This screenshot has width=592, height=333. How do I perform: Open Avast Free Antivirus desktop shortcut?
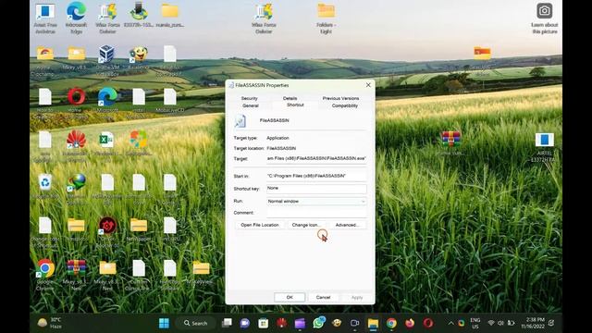click(x=45, y=18)
